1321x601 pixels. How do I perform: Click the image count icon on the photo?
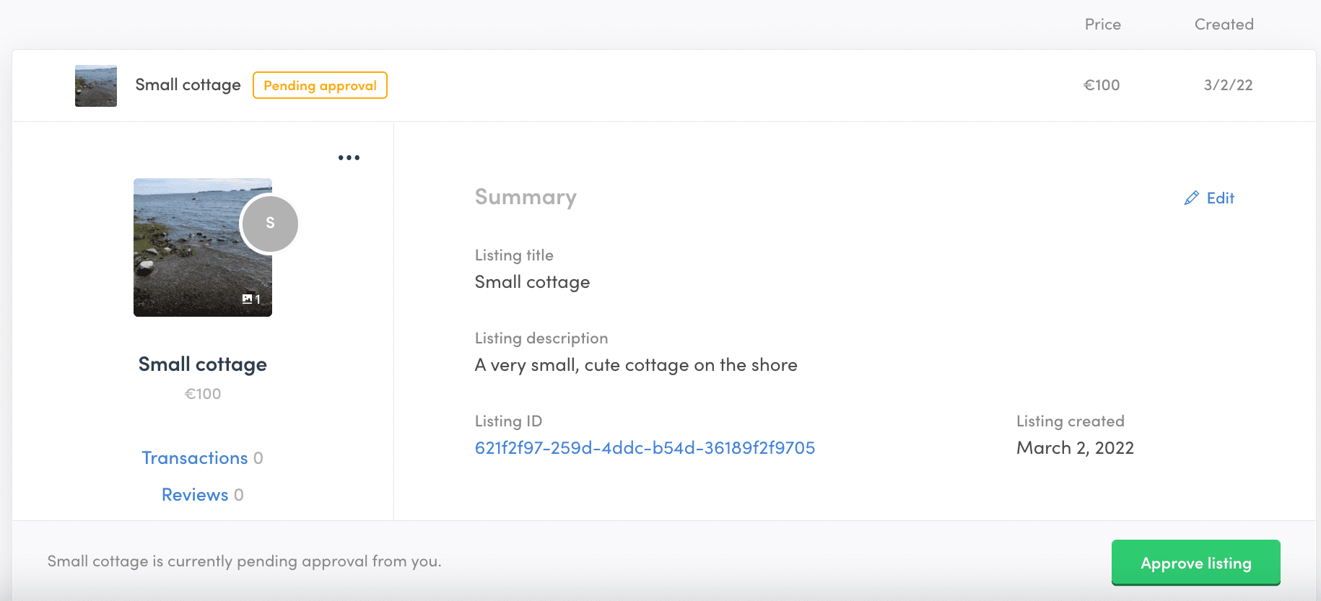248,299
